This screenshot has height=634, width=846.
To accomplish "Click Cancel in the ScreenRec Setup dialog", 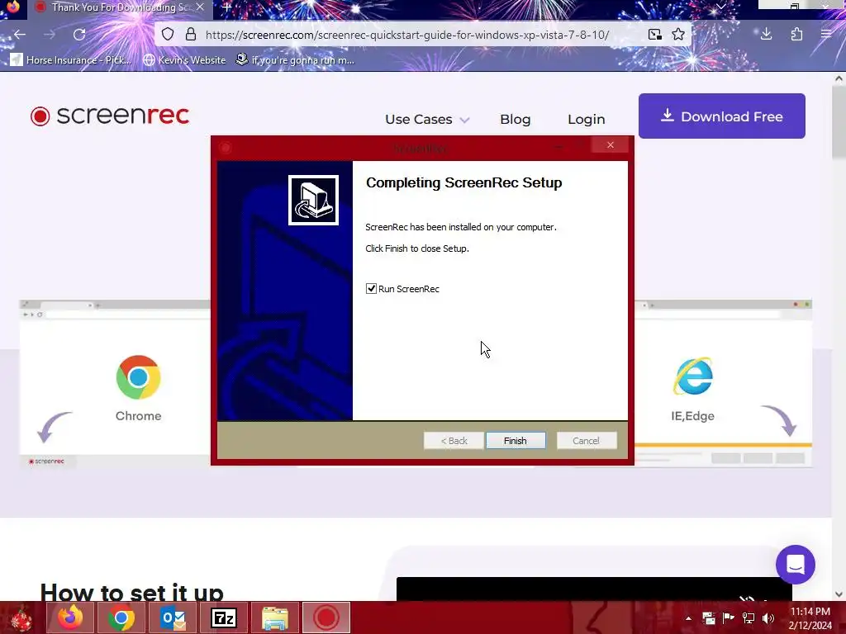I will pos(586,441).
